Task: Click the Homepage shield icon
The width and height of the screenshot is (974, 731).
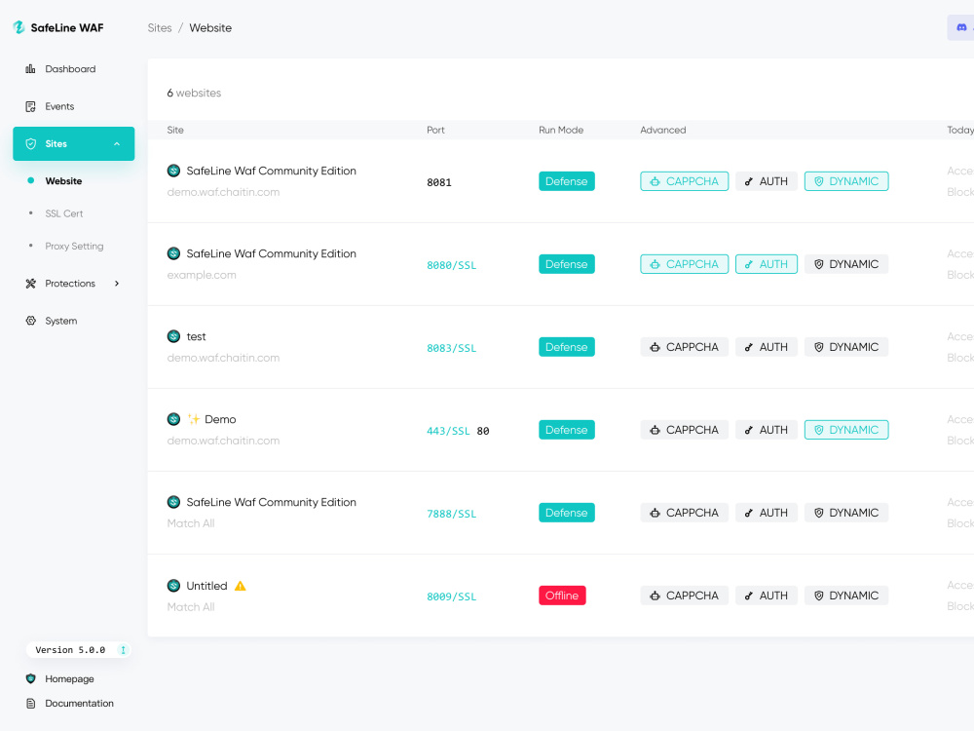Action: pos(30,678)
